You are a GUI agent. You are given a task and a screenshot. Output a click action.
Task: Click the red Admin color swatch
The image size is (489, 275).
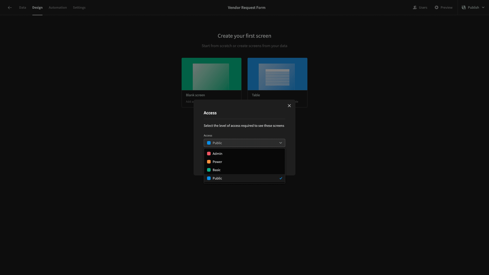tap(209, 154)
